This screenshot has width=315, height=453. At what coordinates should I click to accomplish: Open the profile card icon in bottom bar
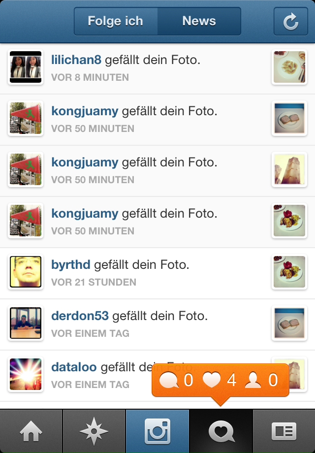tap(284, 431)
